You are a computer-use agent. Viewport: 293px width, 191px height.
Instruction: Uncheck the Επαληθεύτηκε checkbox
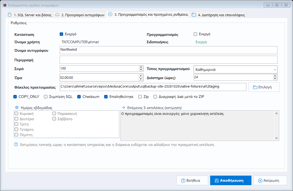pyautogui.click(x=106, y=97)
